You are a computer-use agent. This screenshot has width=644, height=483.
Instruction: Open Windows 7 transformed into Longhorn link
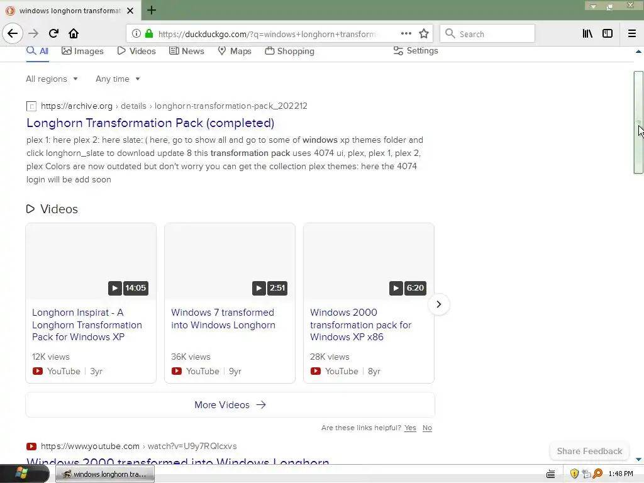pos(223,319)
